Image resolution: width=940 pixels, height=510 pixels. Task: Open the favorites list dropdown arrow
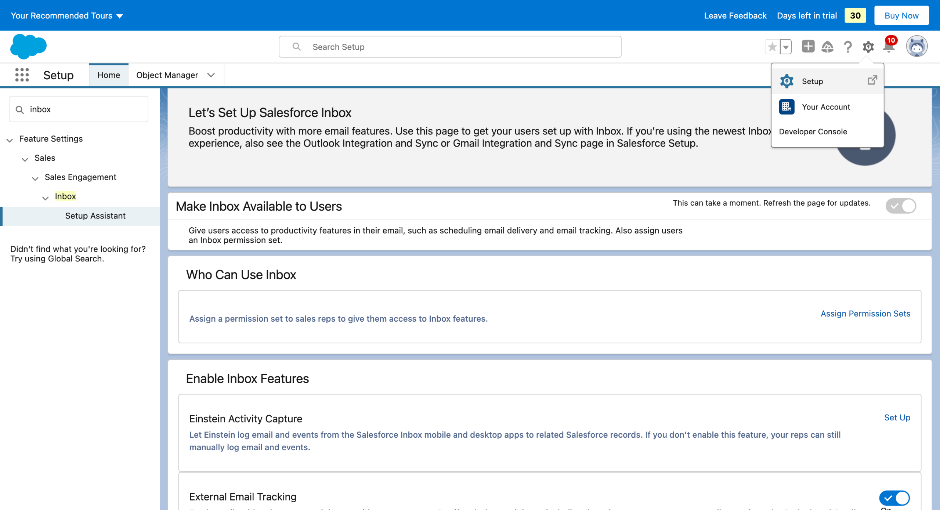pos(785,47)
